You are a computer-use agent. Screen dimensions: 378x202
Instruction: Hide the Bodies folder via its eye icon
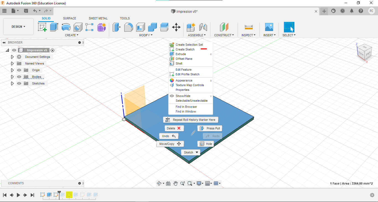click(19, 77)
